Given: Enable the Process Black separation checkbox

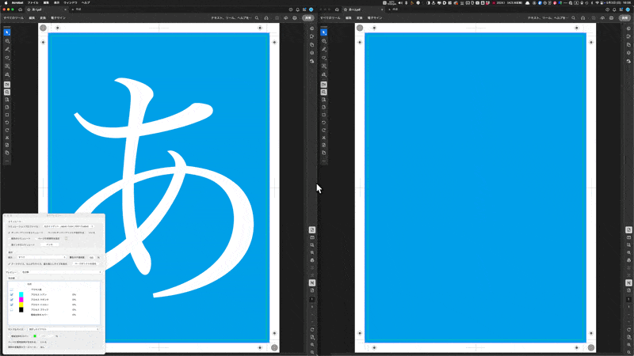Looking at the screenshot, I should pos(11,309).
